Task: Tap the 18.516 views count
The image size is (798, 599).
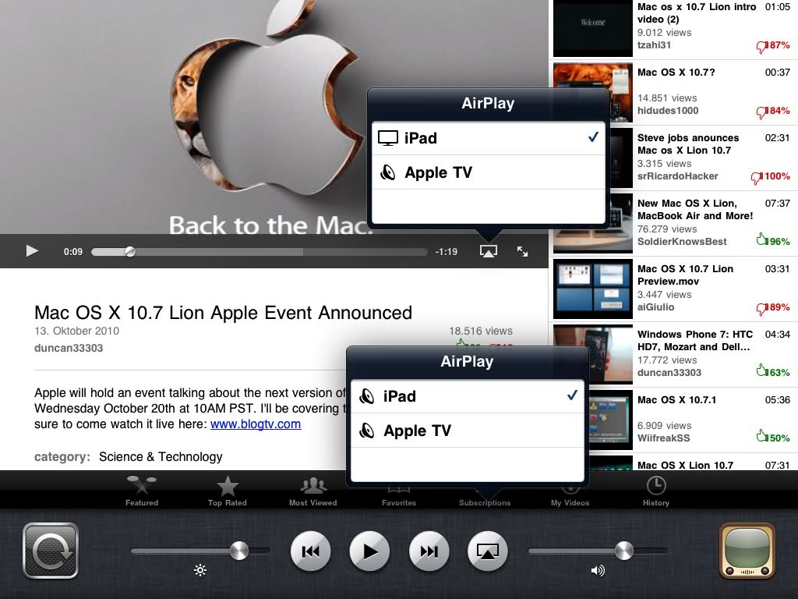Action: tap(480, 331)
